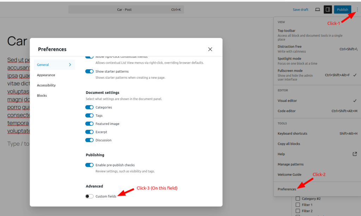361x216 pixels.
Task: Click the device preview laptop icon
Action: [x=317, y=9]
